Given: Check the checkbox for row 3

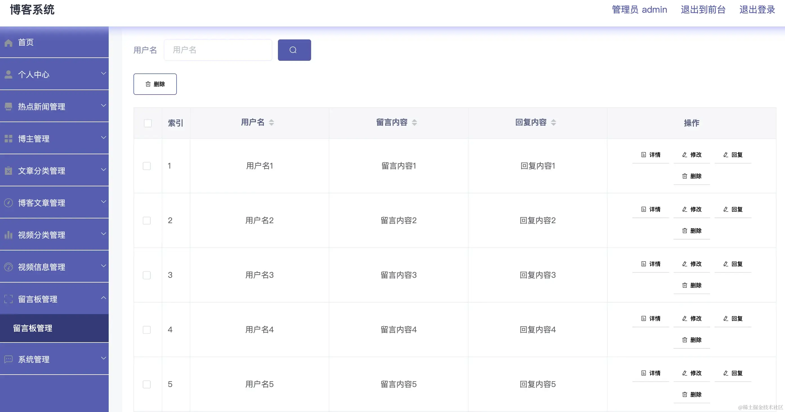Looking at the screenshot, I should [147, 275].
